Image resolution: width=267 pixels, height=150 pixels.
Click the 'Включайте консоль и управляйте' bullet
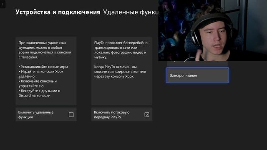point(38,83)
